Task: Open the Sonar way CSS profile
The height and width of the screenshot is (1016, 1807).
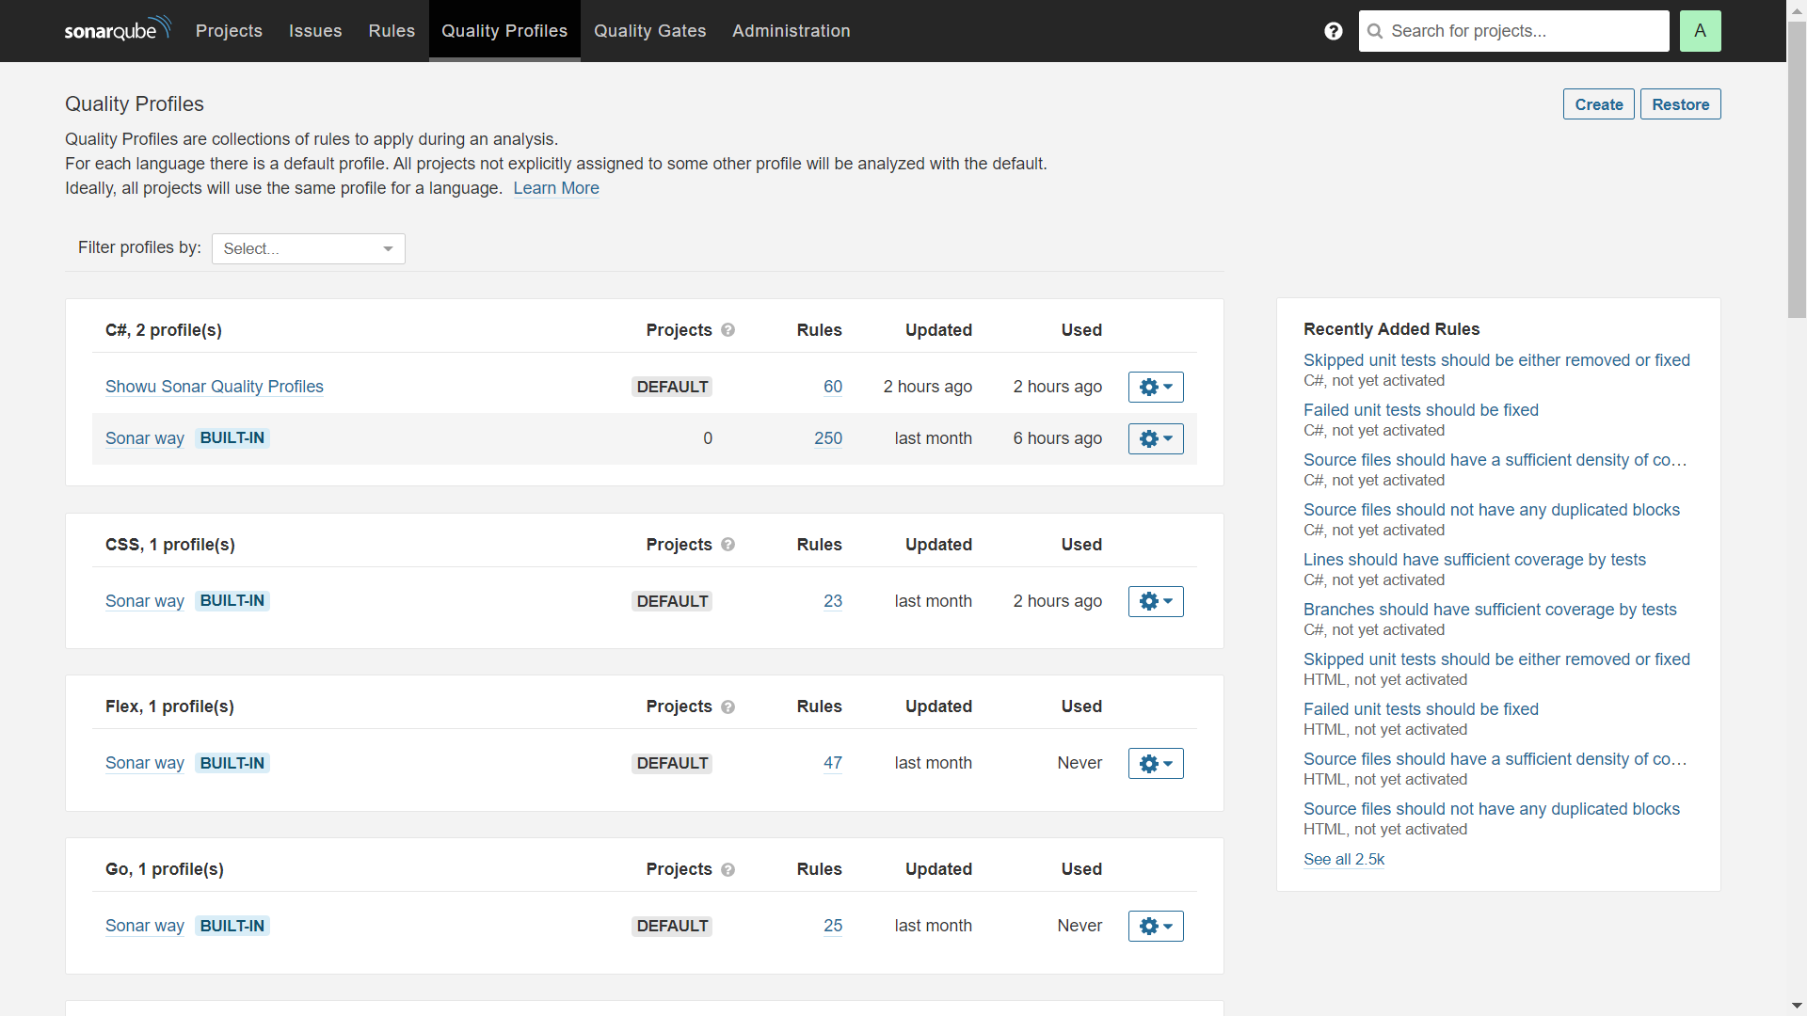Action: pyautogui.click(x=144, y=600)
